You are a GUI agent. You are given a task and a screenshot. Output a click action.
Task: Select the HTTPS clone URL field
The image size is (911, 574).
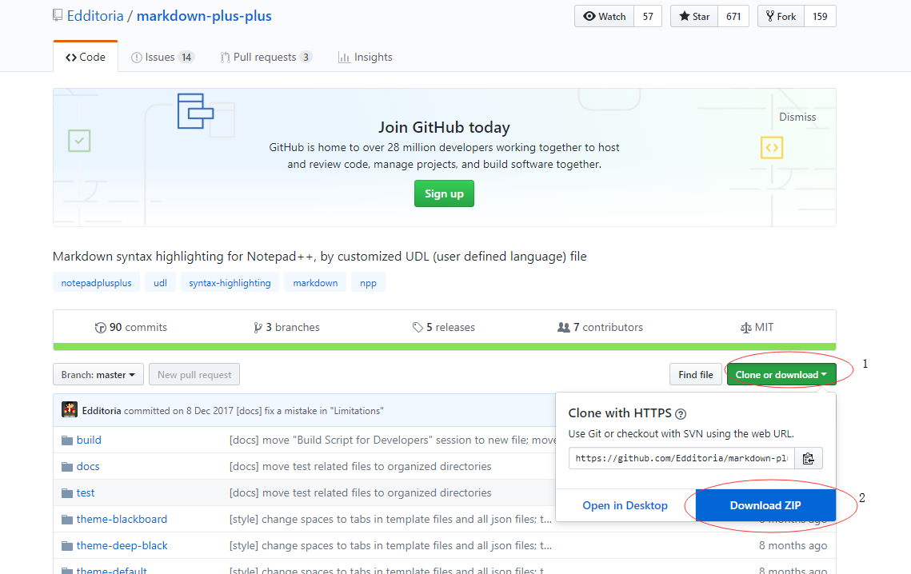pos(681,458)
